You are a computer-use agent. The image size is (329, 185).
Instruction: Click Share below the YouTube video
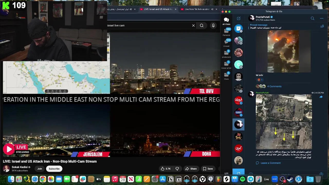[191, 169]
